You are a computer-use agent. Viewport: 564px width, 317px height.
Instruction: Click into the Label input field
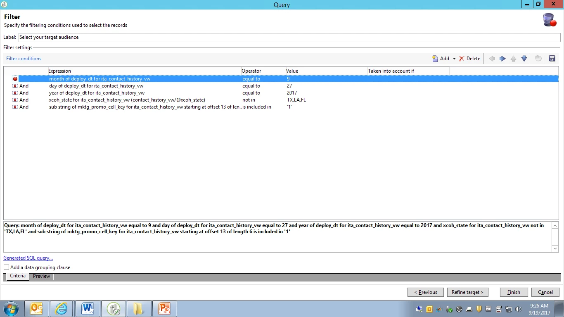[x=289, y=37]
